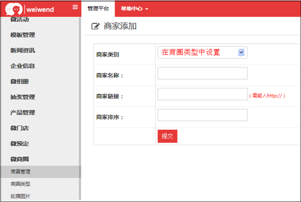Click the 商家添加 page heading
This screenshot has width=301, height=202.
[120, 26]
